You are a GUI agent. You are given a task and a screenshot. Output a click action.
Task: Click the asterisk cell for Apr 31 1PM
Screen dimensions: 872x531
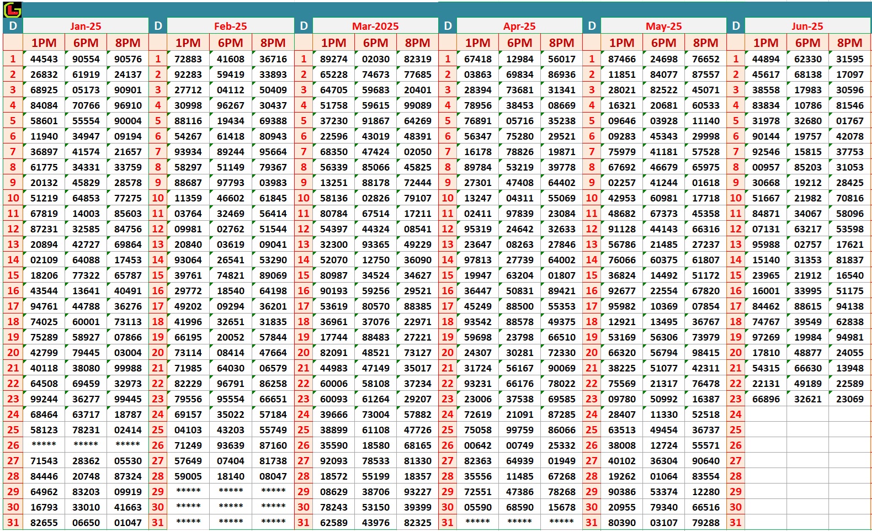(x=478, y=522)
